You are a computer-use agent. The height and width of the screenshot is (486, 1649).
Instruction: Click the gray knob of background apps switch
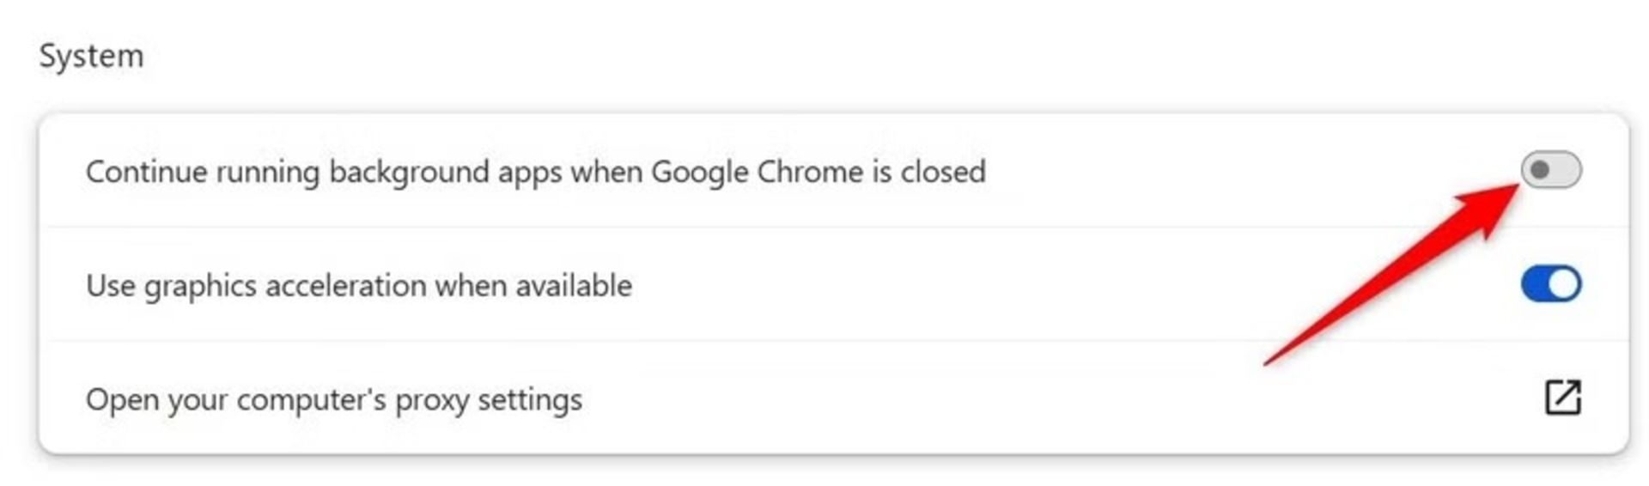click(x=1540, y=170)
